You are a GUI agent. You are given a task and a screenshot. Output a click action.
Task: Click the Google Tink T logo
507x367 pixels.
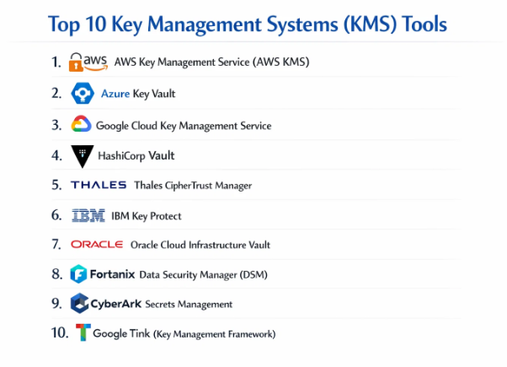(83, 333)
